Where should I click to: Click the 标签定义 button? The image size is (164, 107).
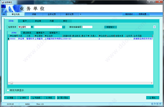[x=110, y=27]
